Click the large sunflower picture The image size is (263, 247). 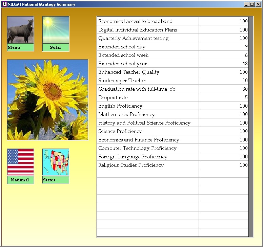coord(47,100)
